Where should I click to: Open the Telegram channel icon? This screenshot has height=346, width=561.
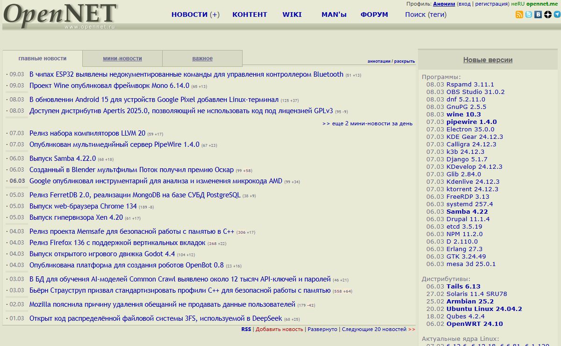click(557, 14)
